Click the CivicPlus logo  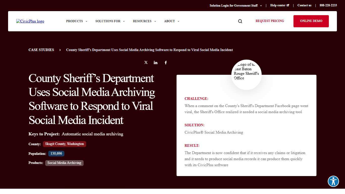30,21
